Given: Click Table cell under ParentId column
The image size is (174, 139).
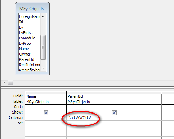Looking at the screenshot, I should coord(114,102).
